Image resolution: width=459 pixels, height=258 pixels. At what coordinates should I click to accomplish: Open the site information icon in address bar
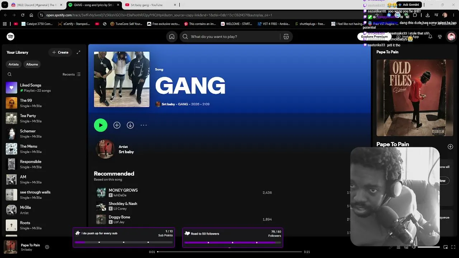pos(42,15)
